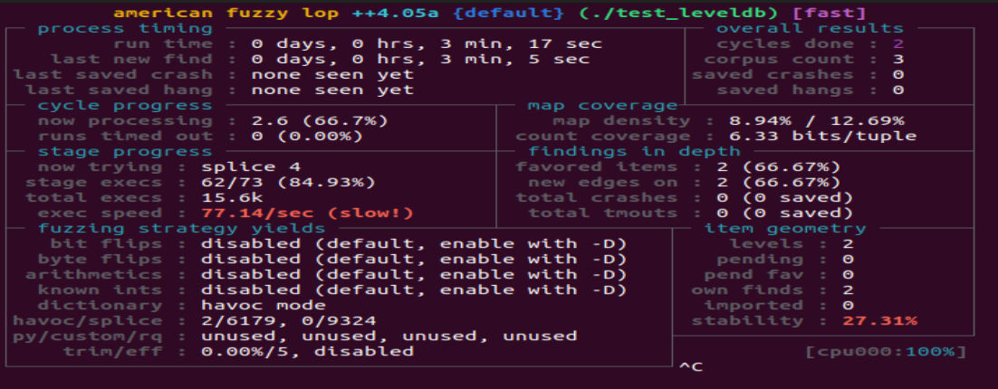Screen dimensions: 998x389
Task: Click the 'cycle progress' section header
Action: click(125, 105)
